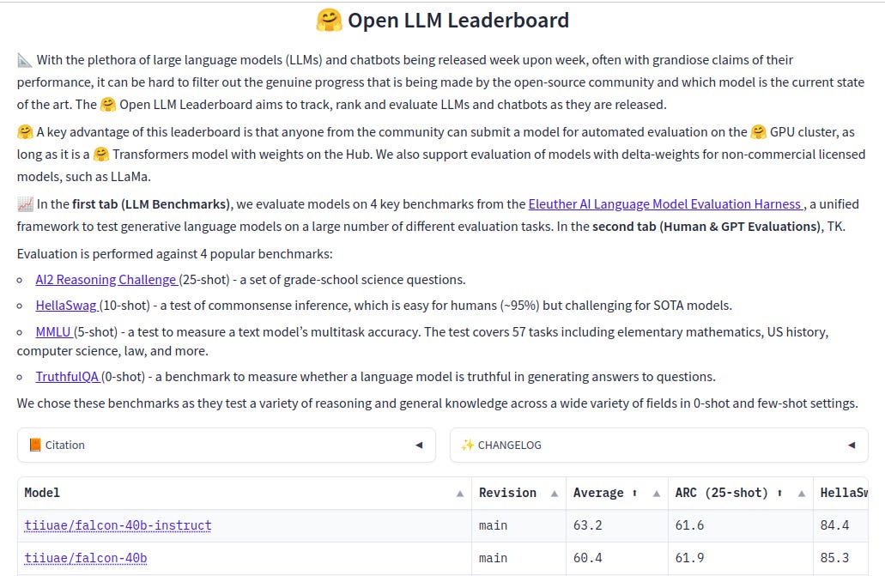Click 'second tab (Human & GPT Evaluations)' bold text
The image size is (885, 576).
click(706, 227)
